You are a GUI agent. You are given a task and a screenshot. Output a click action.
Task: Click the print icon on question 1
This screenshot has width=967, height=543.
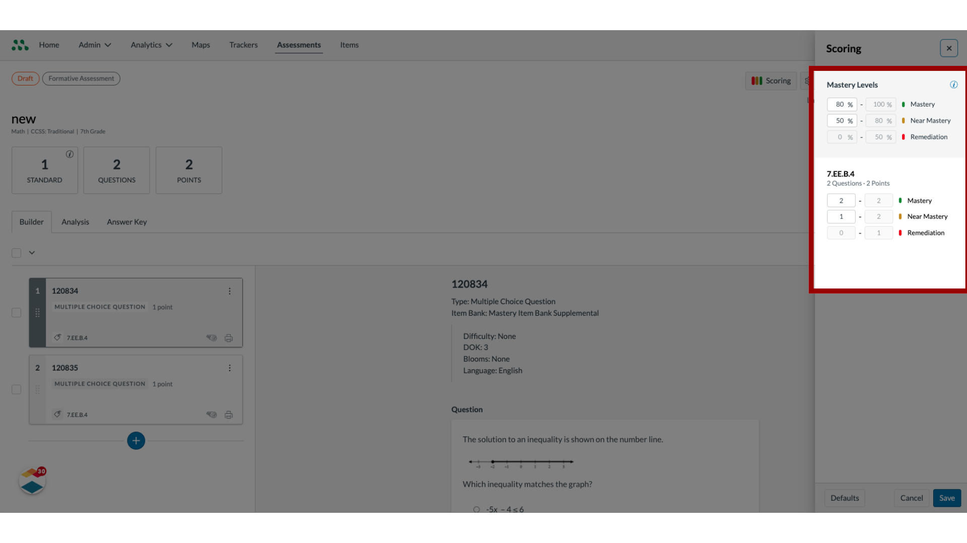pyautogui.click(x=229, y=337)
